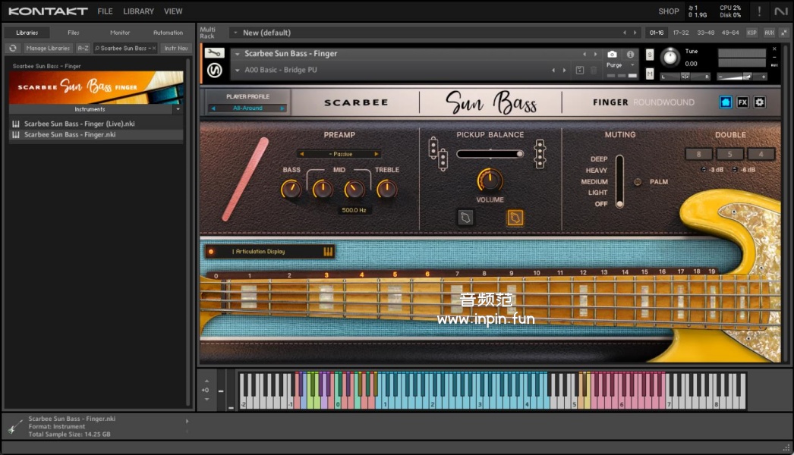Screen dimensions: 794x455
Task: Enable the Palm muting toggle
Action: point(638,182)
